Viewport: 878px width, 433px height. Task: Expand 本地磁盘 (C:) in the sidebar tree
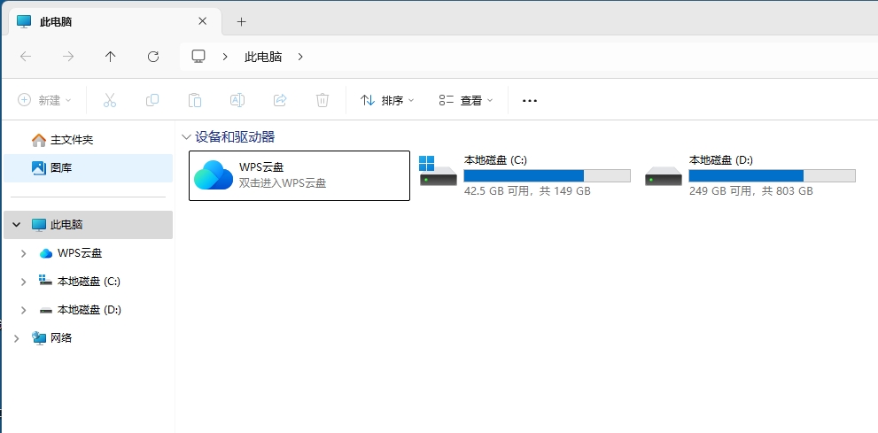(x=24, y=282)
